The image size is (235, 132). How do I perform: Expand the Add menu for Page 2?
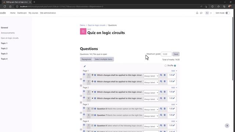pos(174,88)
